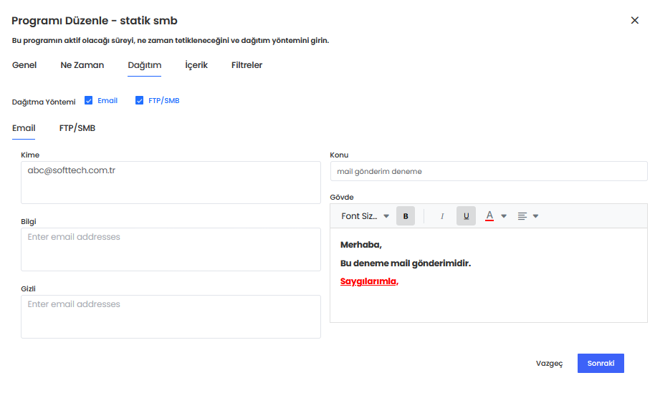This screenshot has height=398, width=650.
Task: Switch to the Genel tab
Action: [24, 65]
